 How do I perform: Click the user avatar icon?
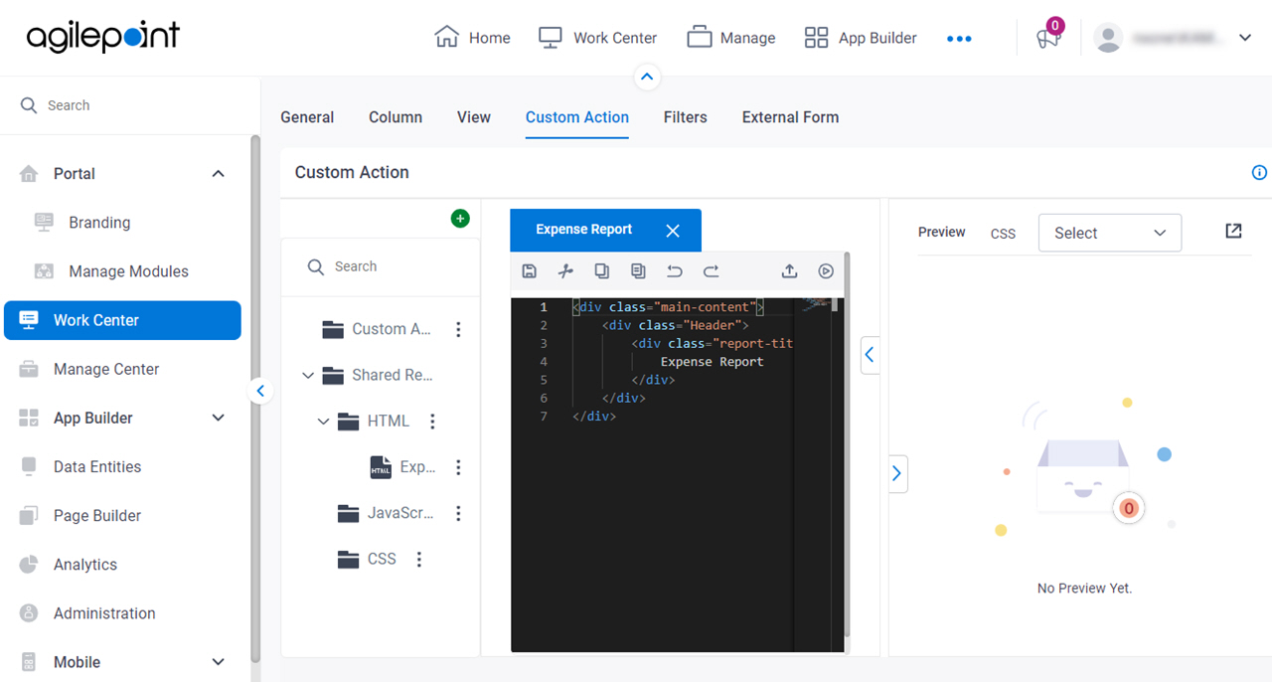1108,38
